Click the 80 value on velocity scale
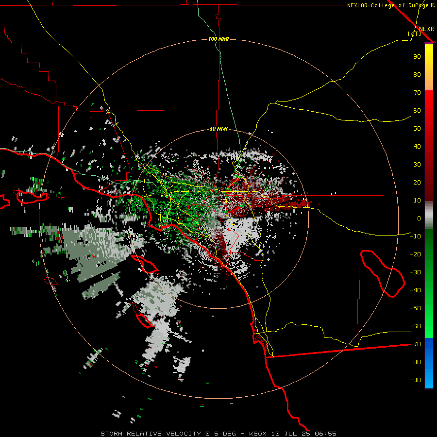Viewport: 437px width, 437px height. click(417, 75)
